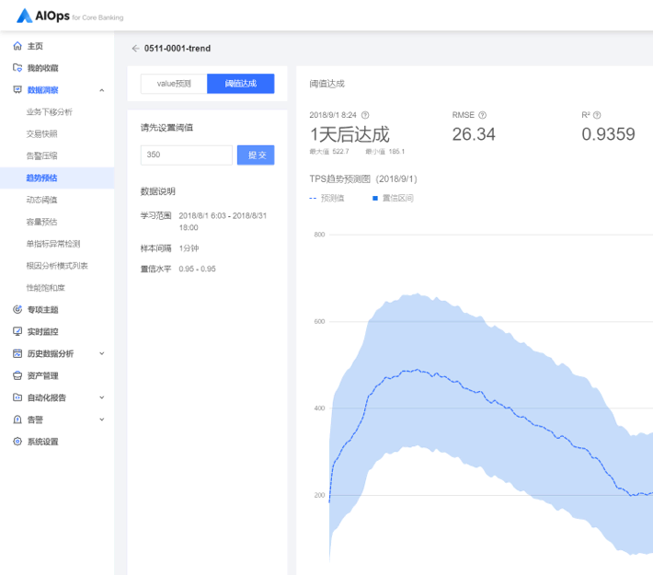
Task: Click the 请先设置阈值 heading
Action: (x=166, y=128)
